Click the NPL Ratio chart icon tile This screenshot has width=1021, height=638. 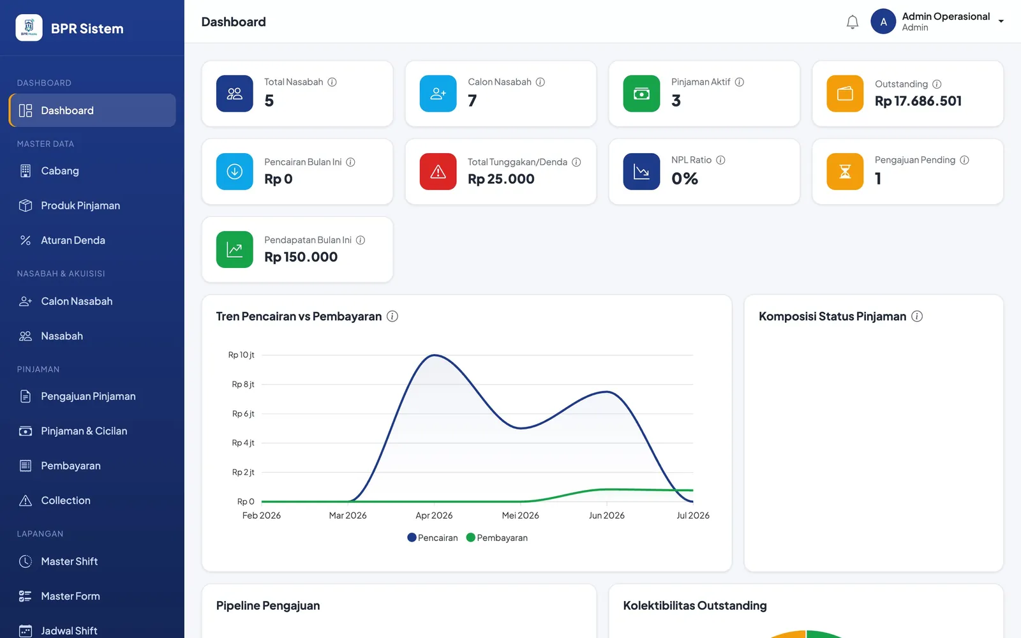click(642, 172)
